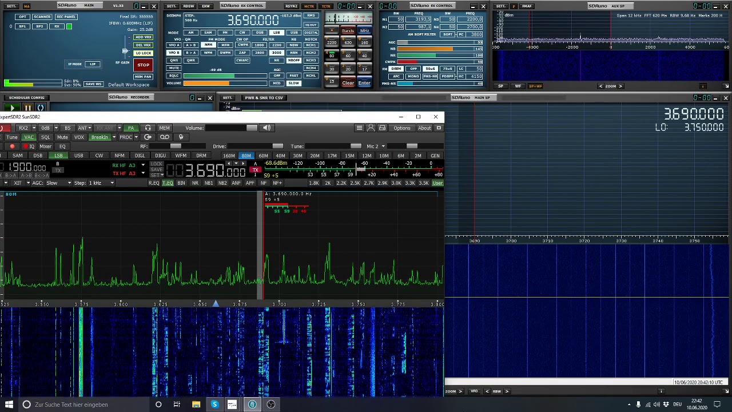This screenshot has width=732, height=412.
Task: Adjust the Drive slider in ExpertSDR2
Action: tap(255, 146)
